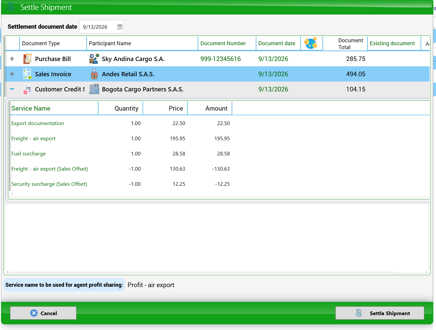The image size is (436, 330).
Task: Click the Profit - air export service name
Action: click(151, 285)
